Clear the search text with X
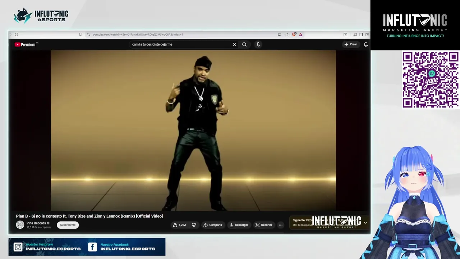The width and height of the screenshot is (460, 259). tap(235, 45)
